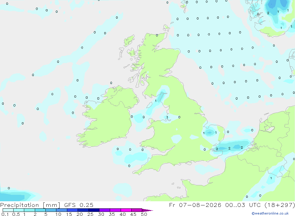Click the 'GFS 0.25' model label
Image resolution: width=295 pixels, height=216 pixels.
pyautogui.click(x=79, y=205)
